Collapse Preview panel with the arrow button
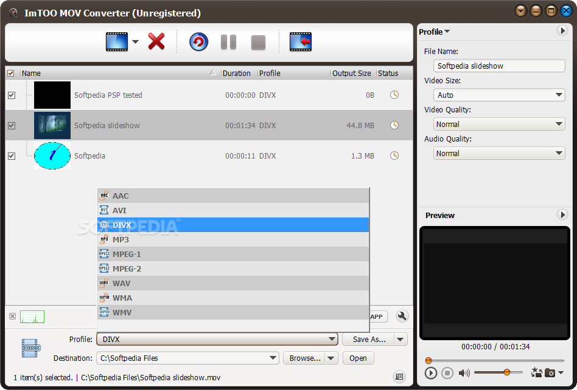This screenshot has height=390, width=577. click(562, 214)
